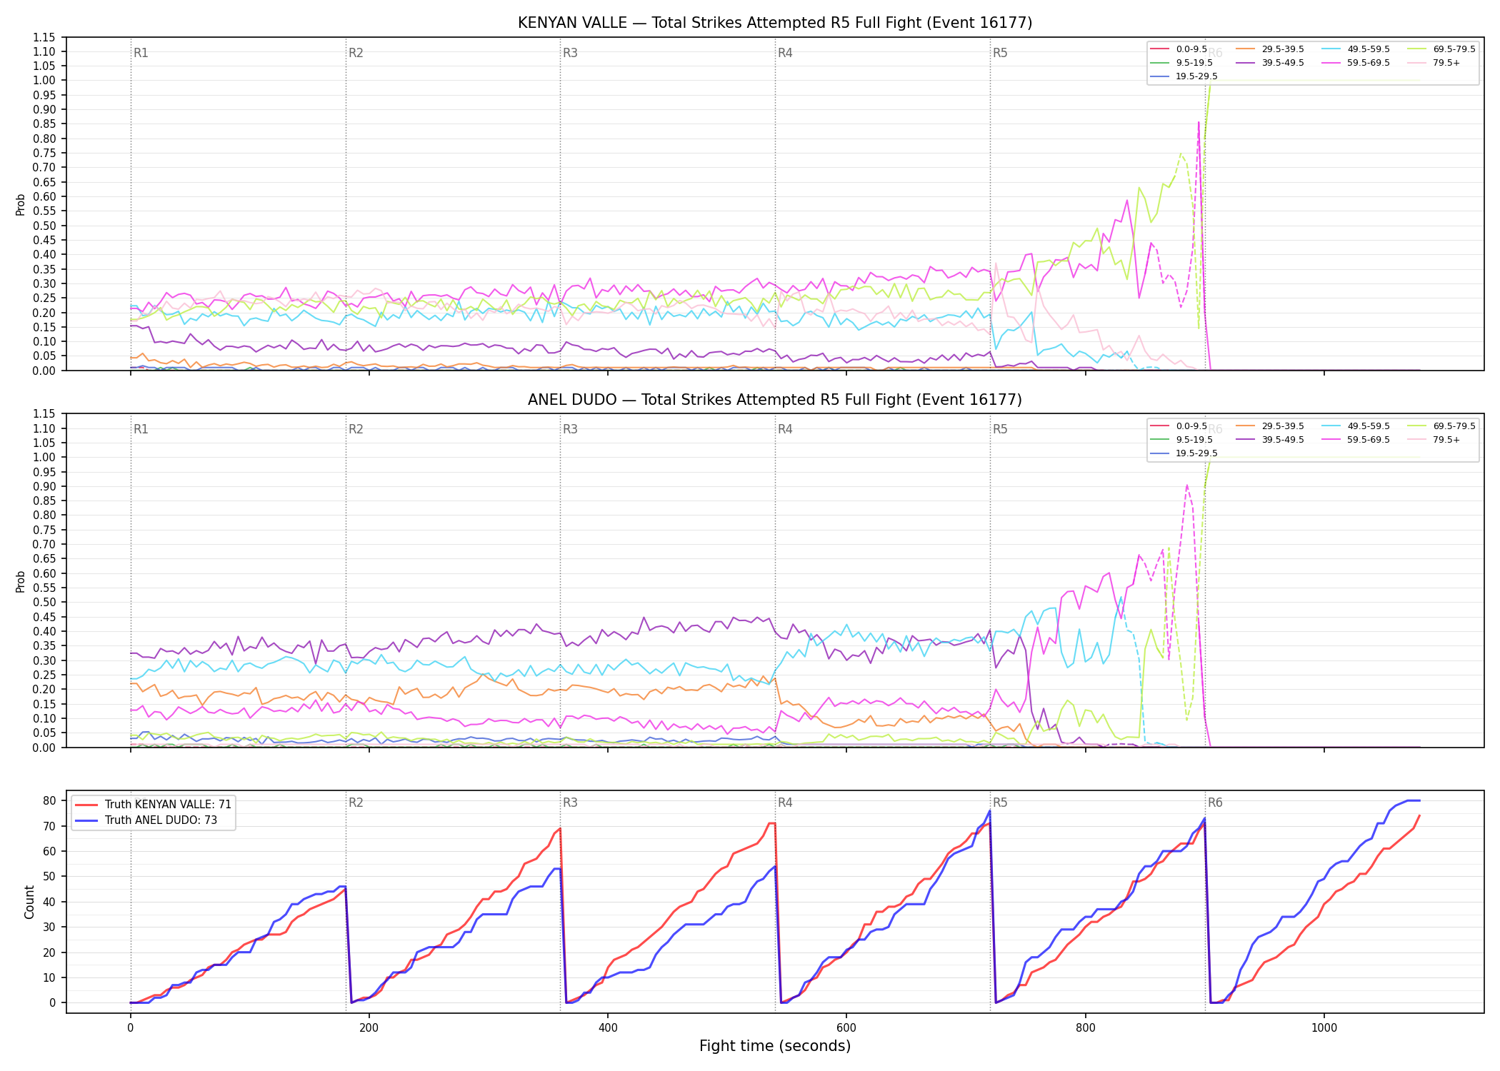Click the 'Count' y-axis label

pos(29,902)
